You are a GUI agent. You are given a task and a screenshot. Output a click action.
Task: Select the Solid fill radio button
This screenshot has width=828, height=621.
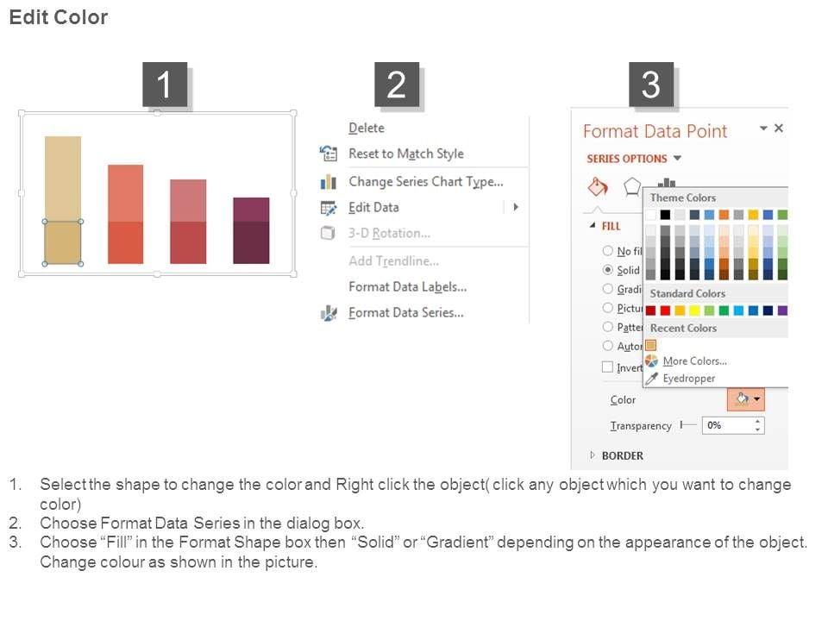(608, 270)
